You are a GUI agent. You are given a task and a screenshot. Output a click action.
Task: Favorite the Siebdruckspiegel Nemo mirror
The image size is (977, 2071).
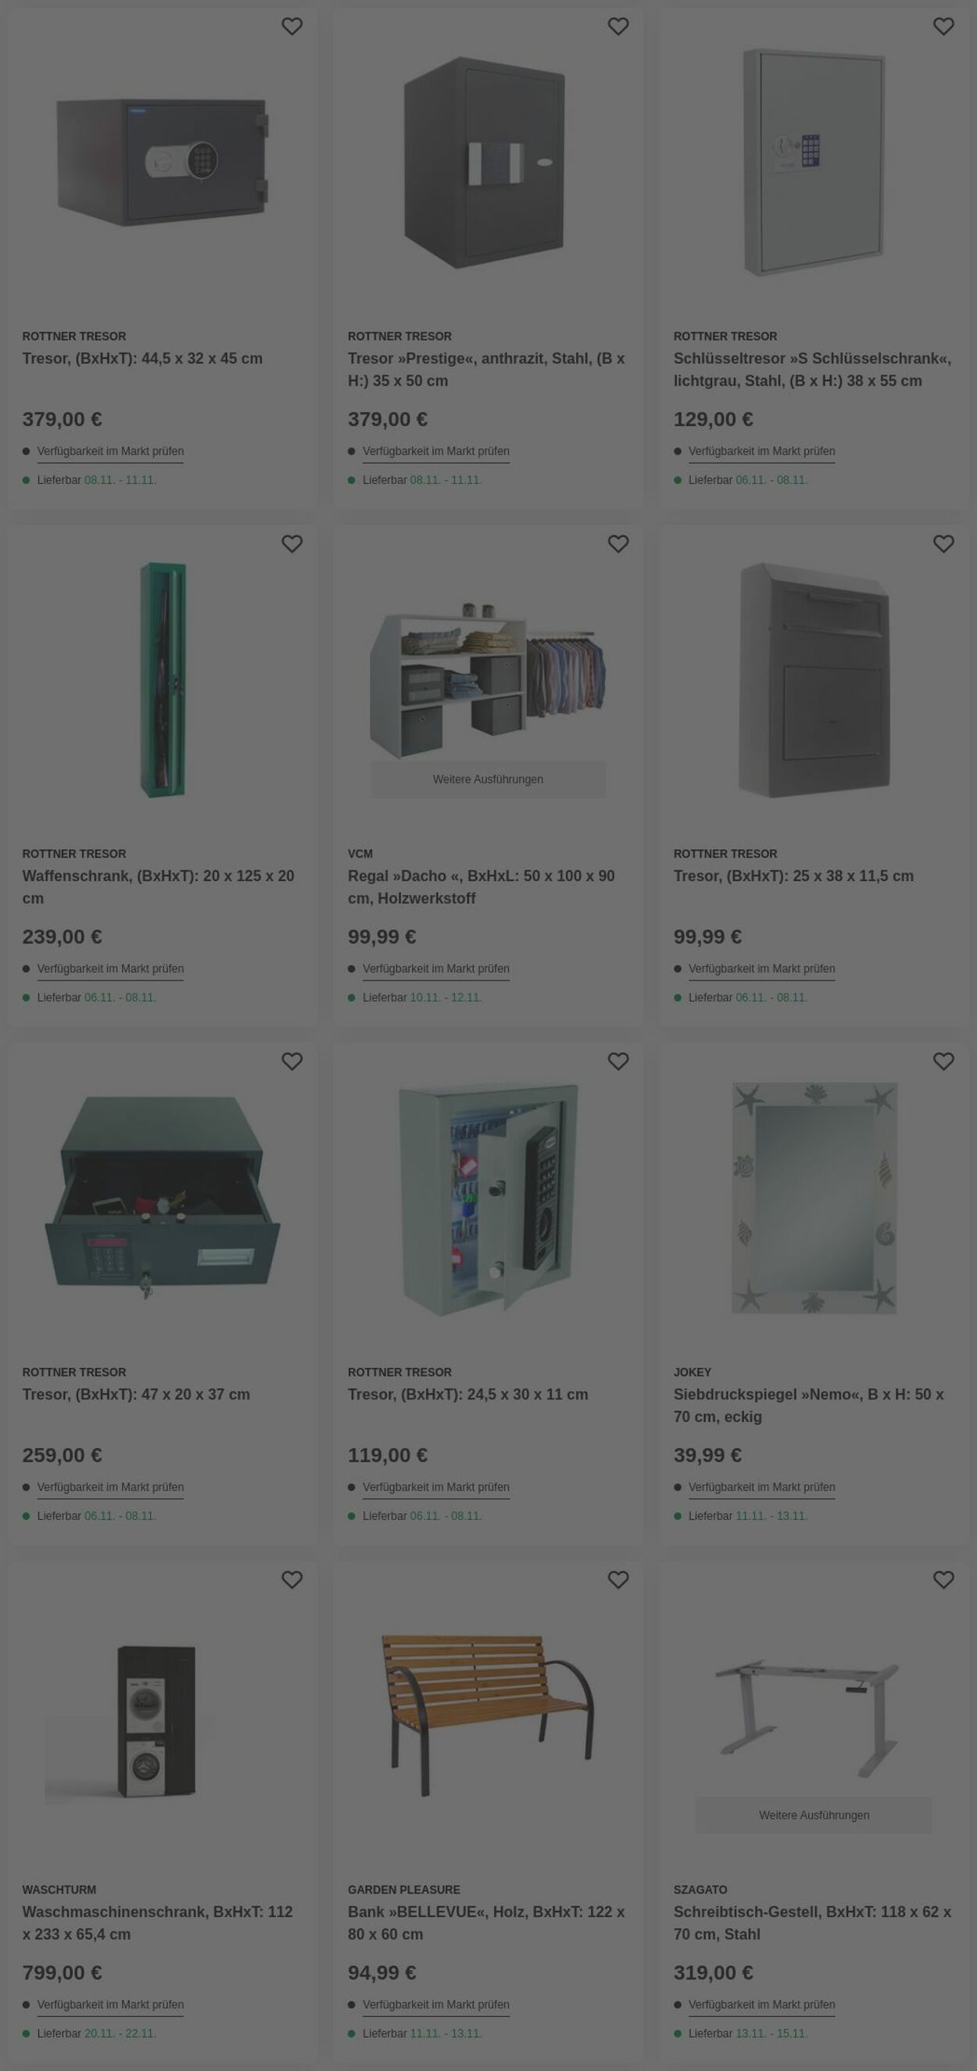click(943, 1062)
